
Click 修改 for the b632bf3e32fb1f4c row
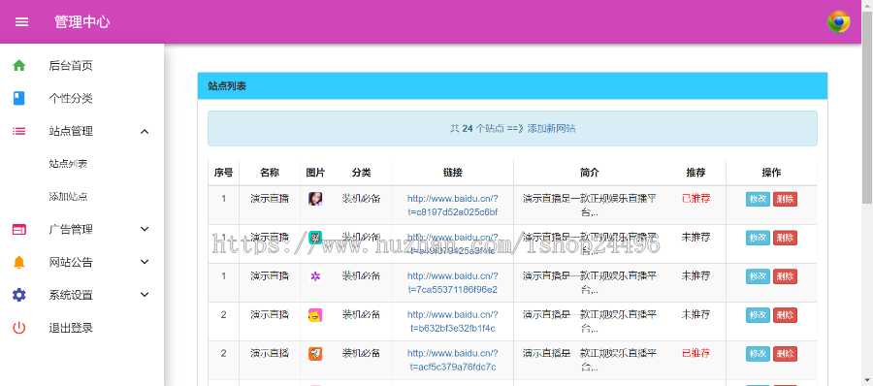tap(758, 315)
